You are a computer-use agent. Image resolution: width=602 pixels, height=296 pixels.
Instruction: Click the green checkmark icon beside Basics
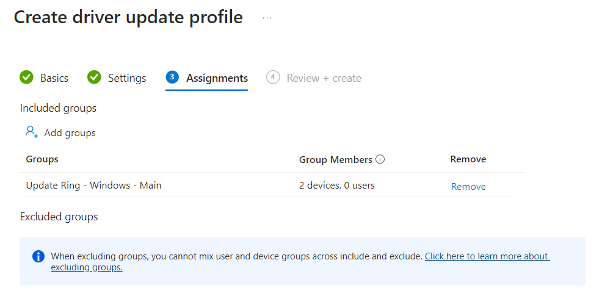tap(26, 78)
